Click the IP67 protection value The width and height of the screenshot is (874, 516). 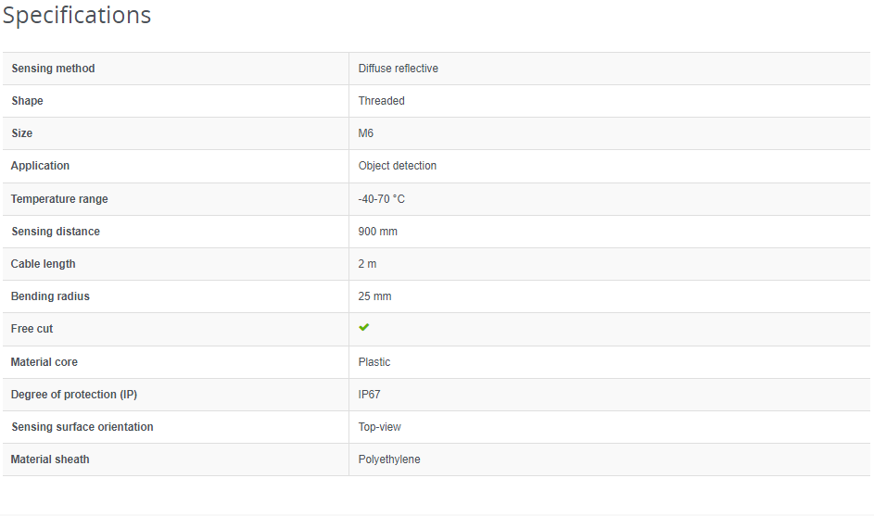click(370, 395)
